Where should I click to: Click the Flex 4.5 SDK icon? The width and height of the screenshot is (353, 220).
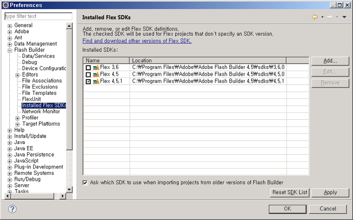pyautogui.click(x=96, y=74)
